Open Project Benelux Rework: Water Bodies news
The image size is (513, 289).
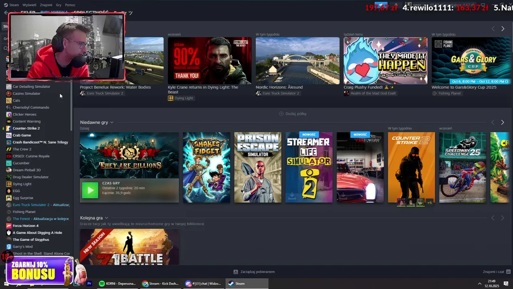(115, 87)
